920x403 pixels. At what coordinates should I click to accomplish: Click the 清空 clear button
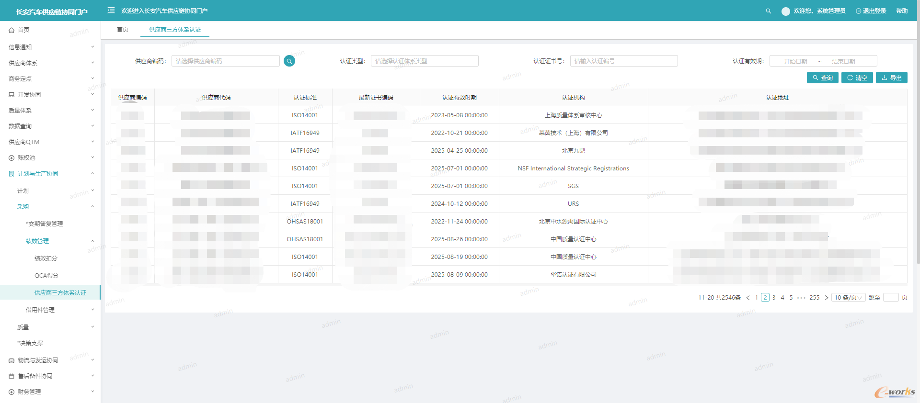point(857,78)
